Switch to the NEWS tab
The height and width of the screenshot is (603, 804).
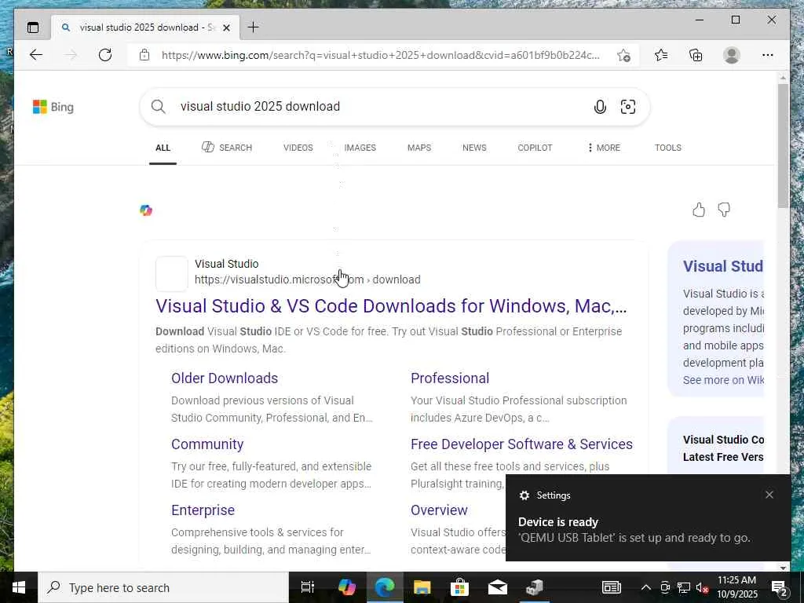pos(474,148)
